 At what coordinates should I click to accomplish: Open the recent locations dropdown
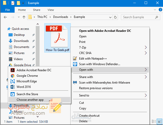point(19,17)
